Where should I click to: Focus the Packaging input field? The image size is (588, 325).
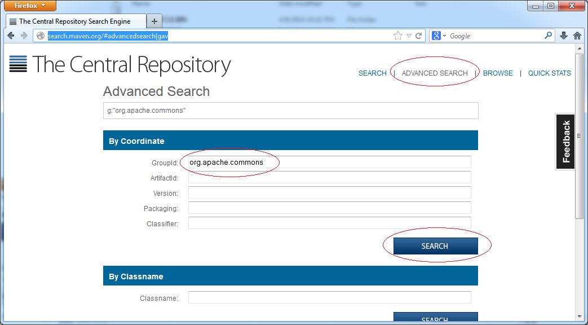(330, 208)
